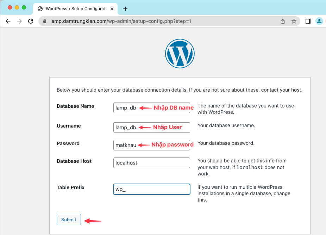Viewport: 326px width, 235px height.
Task: Open a new tab with plus button
Action: (125, 9)
